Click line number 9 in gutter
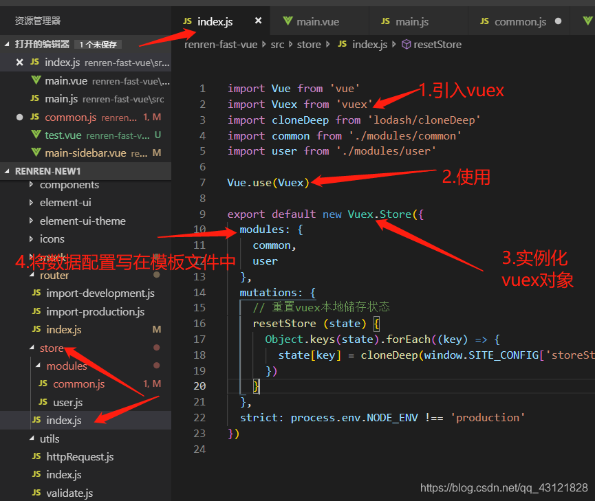Viewport: 595px width, 501px height. pyautogui.click(x=203, y=214)
